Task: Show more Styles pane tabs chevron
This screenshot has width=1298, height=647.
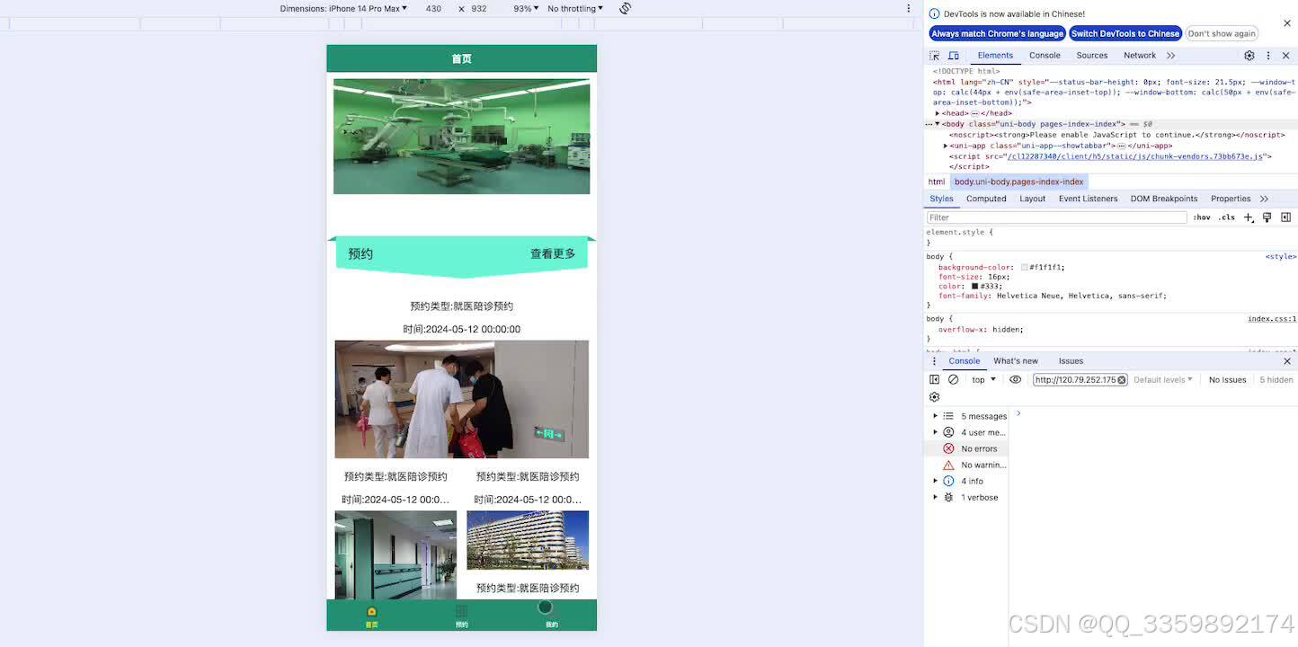Action: (x=1264, y=199)
